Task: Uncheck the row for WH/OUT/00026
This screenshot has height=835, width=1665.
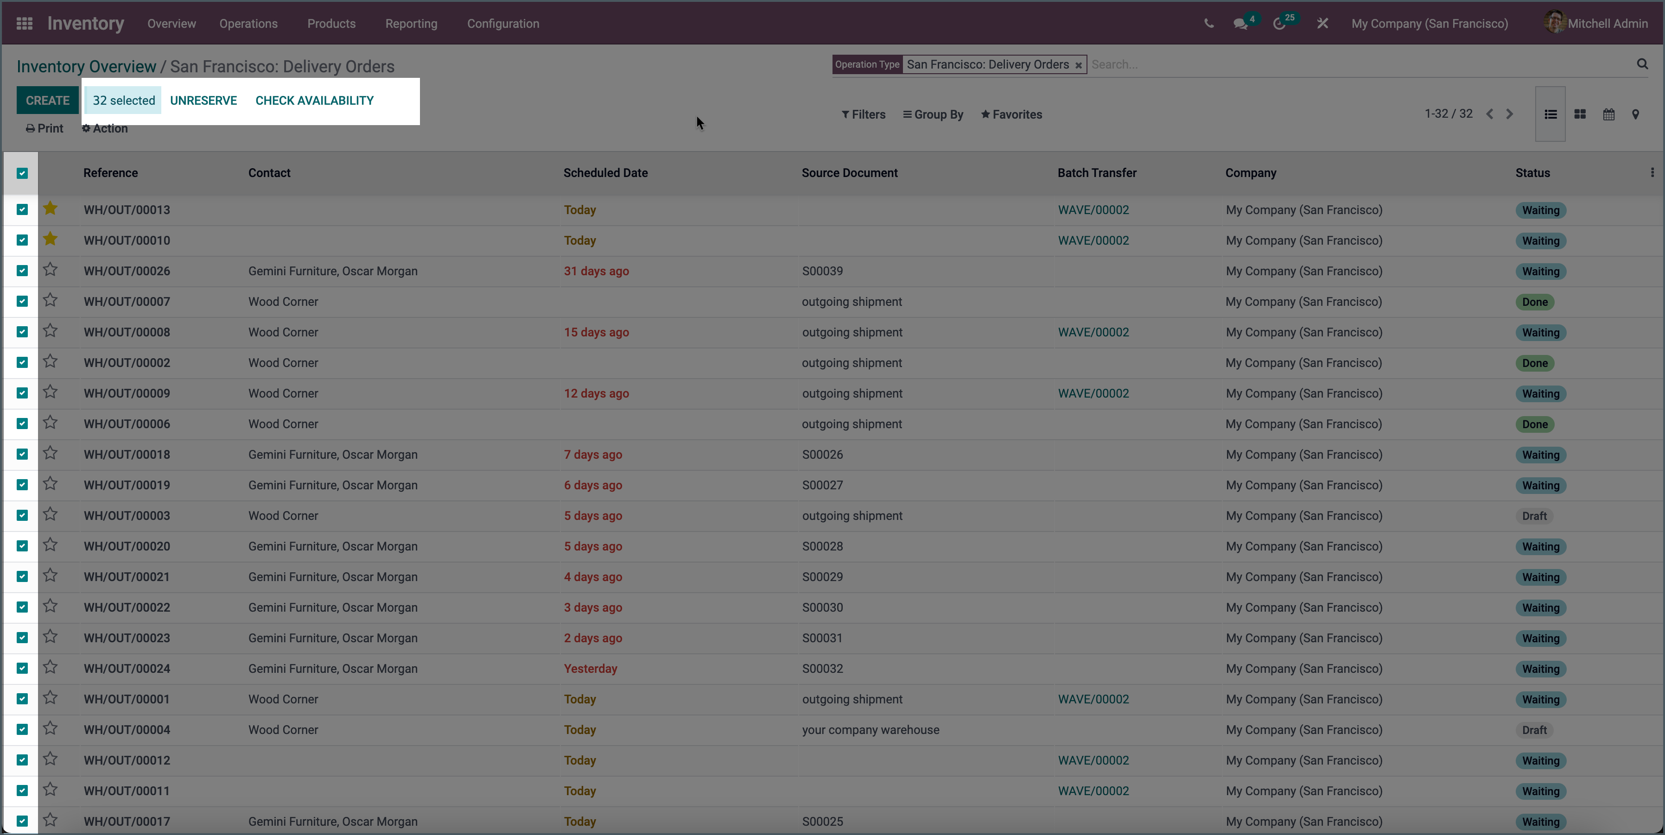Action: [x=22, y=271]
